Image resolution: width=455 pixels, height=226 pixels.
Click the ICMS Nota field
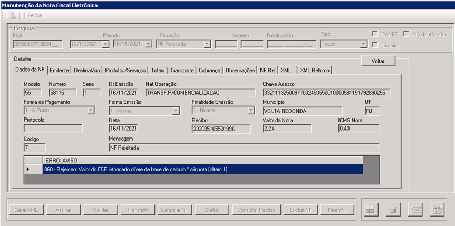tap(359, 129)
